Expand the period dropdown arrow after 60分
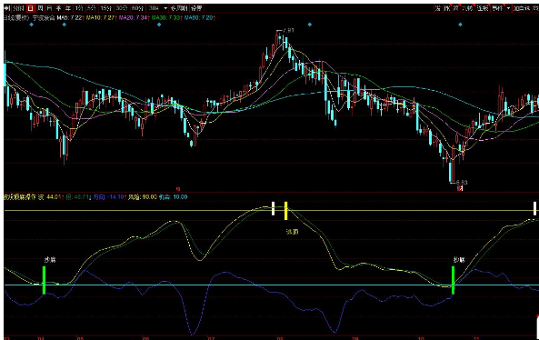 pos(165,8)
